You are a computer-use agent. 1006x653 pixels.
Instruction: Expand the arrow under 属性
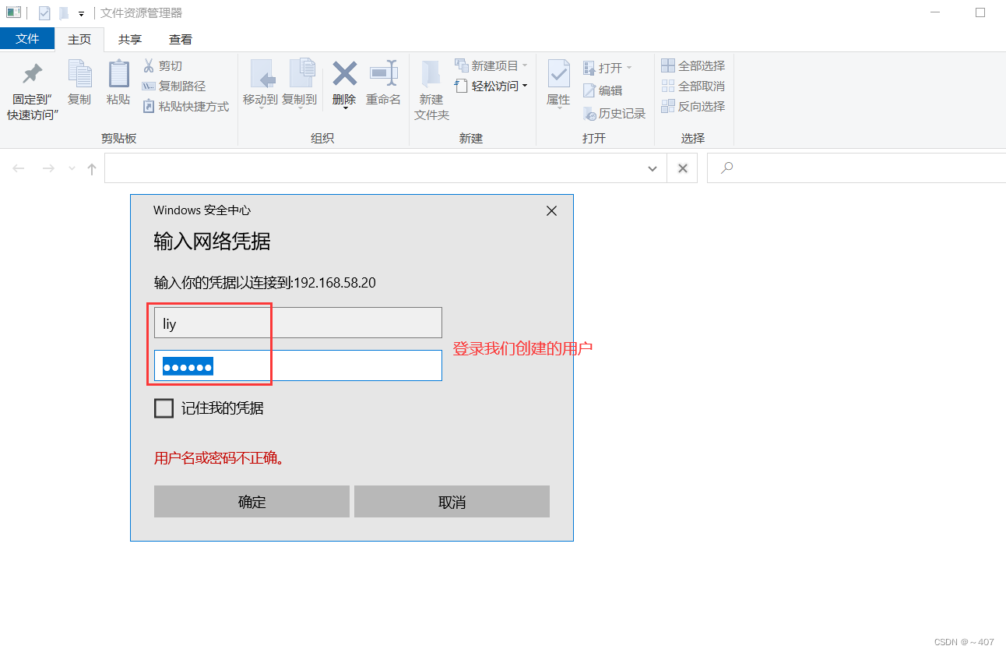pyautogui.click(x=559, y=107)
